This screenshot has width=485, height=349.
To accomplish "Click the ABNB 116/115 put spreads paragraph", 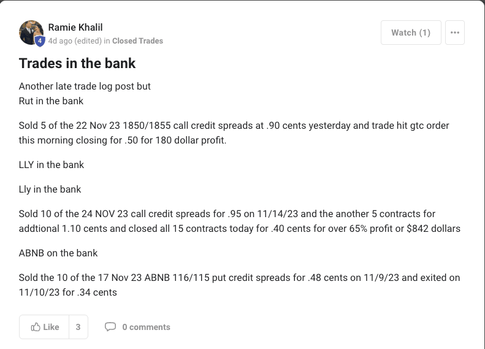I will coord(239,285).
